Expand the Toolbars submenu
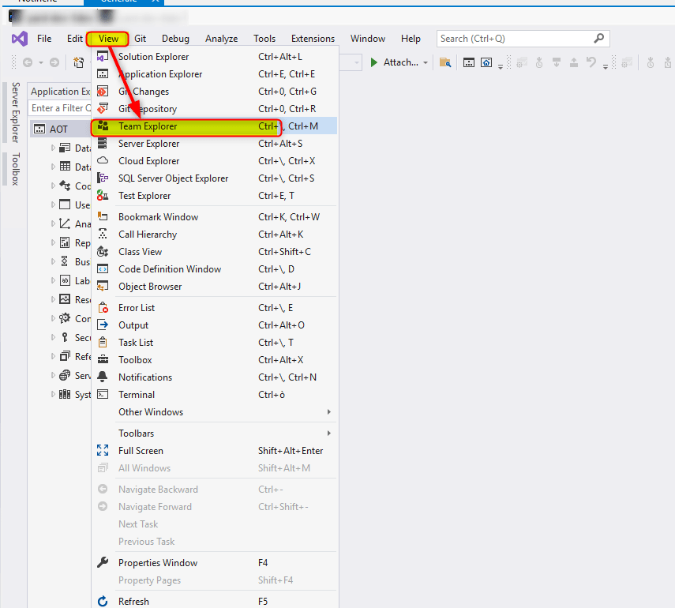 click(136, 433)
